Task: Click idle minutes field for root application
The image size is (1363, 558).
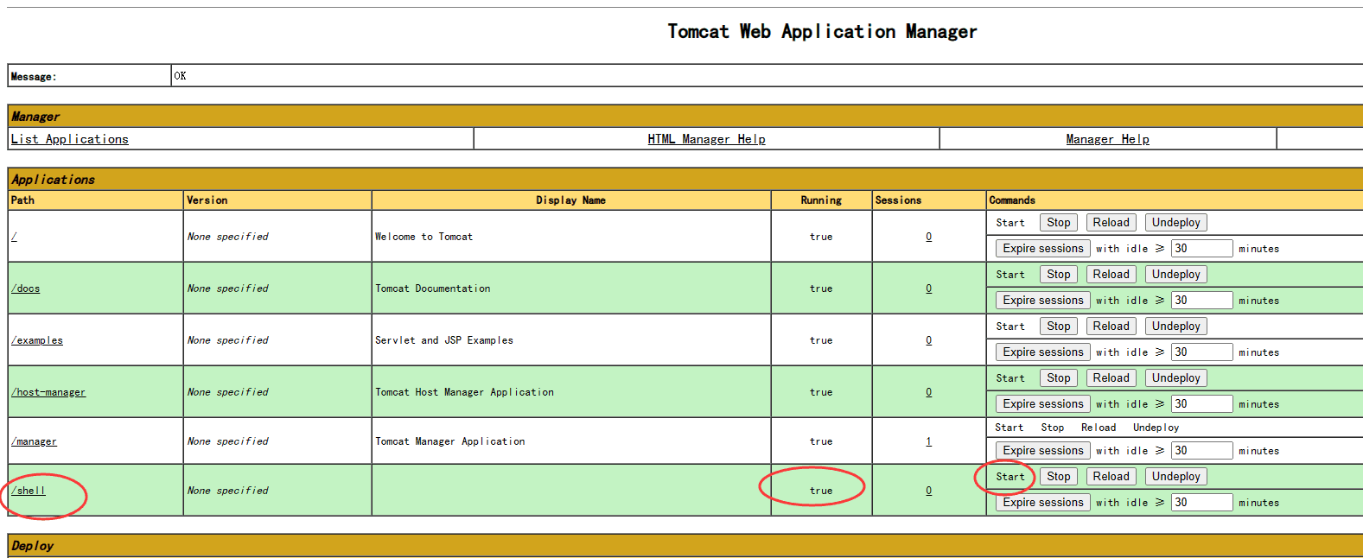Action: [1201, 249]
